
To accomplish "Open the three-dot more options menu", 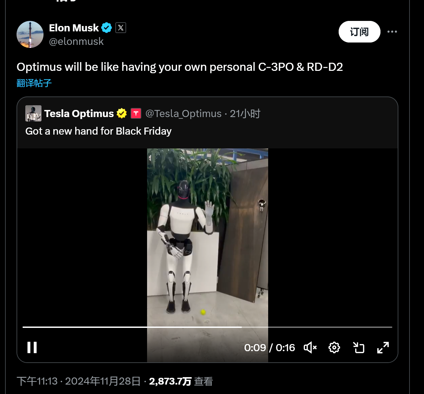I will (x=392, y=32).
